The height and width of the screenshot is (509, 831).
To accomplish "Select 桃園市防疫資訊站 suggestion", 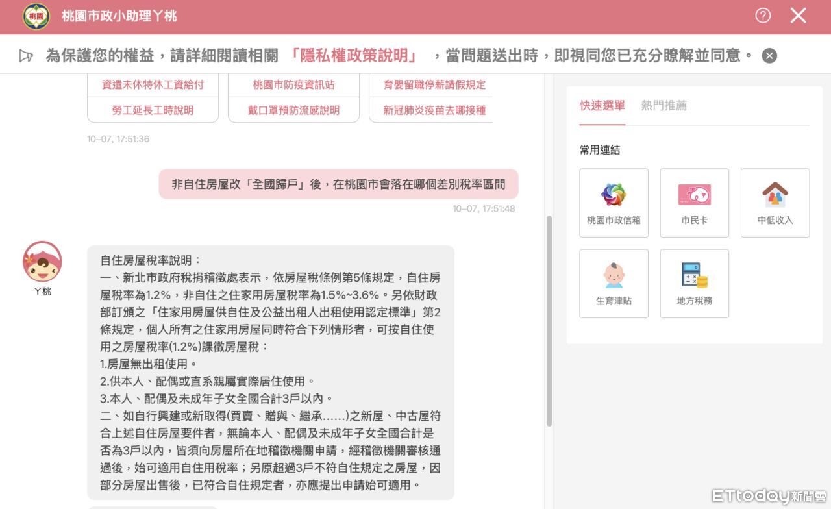I will 293,84.
